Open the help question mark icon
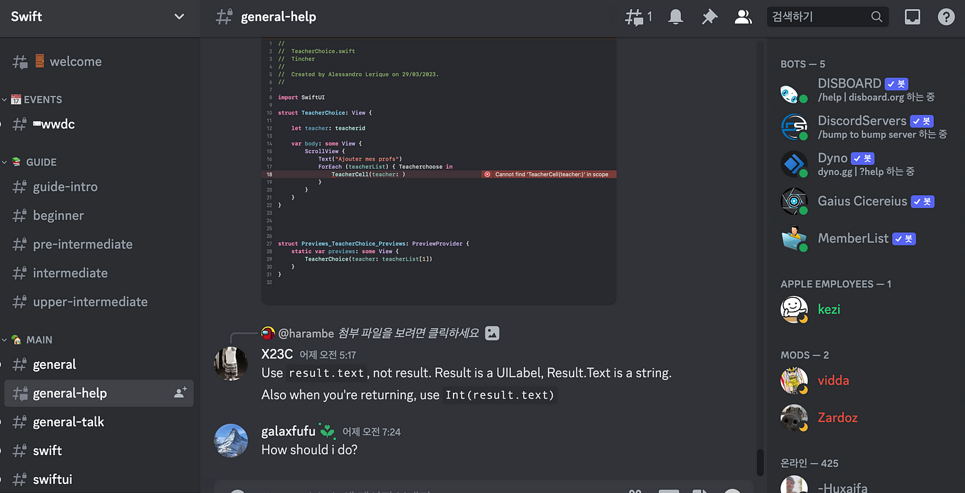This screenshot has height=493, width=965. [x=946, y=17]
